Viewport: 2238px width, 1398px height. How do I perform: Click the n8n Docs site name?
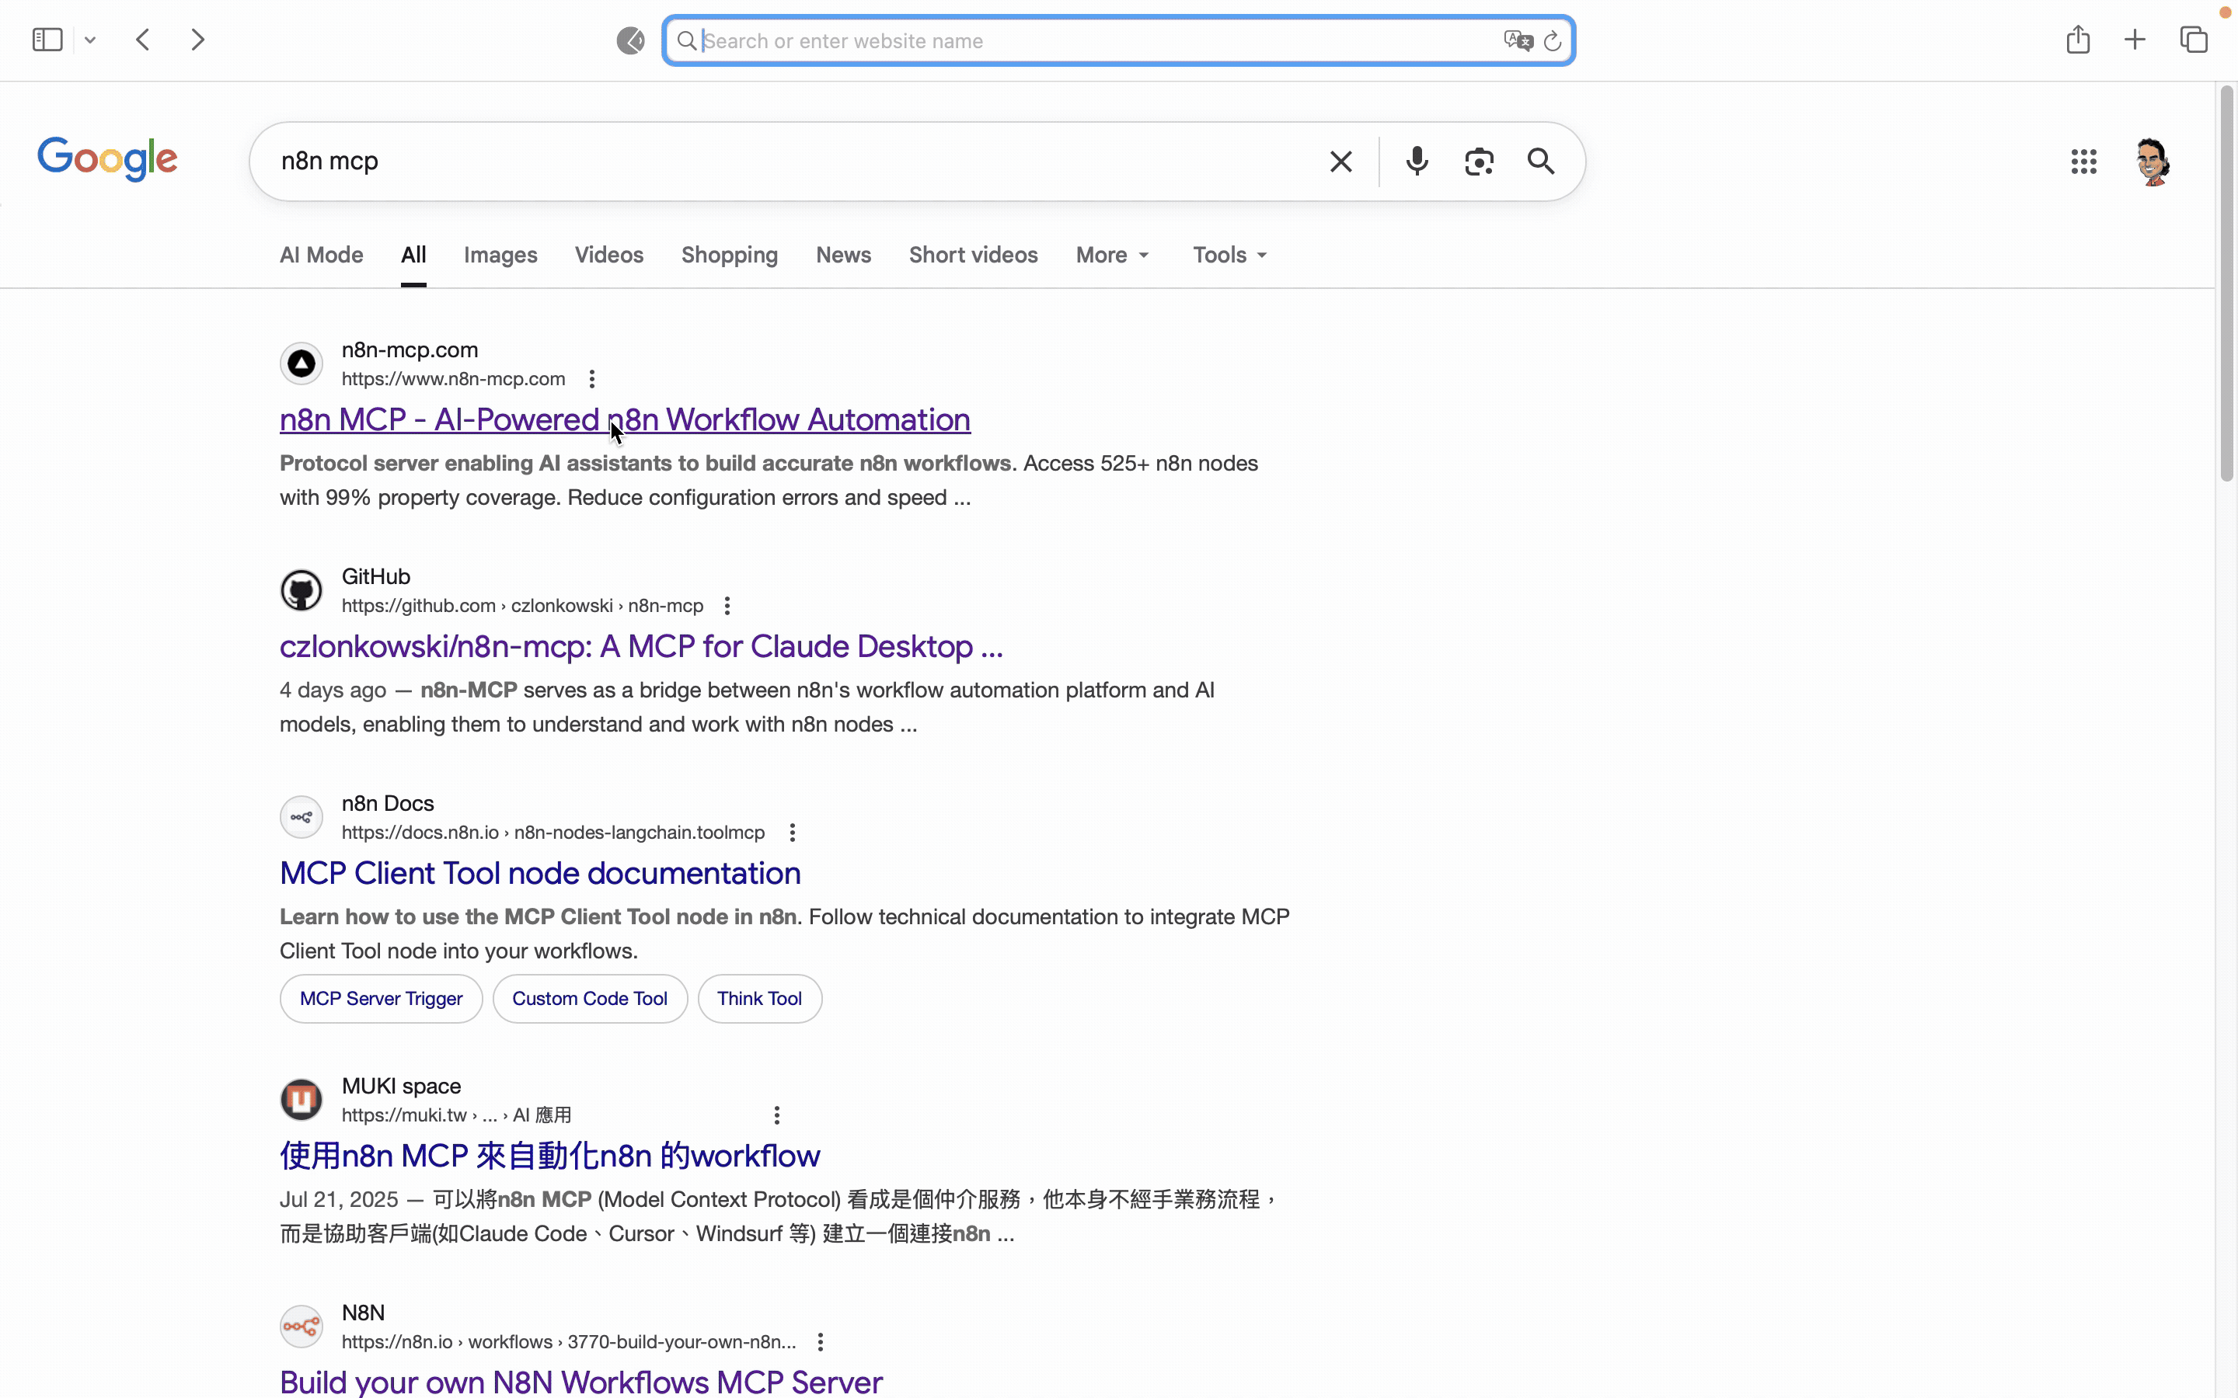click(x=388, y=804)
